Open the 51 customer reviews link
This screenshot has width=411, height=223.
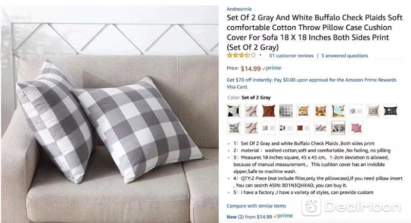[291, 55]
